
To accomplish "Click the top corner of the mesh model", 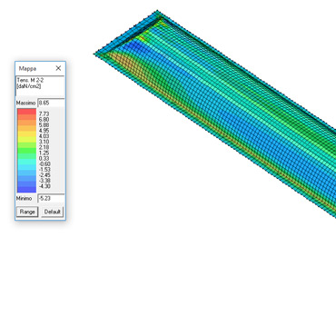I will (x=157, y=12).
